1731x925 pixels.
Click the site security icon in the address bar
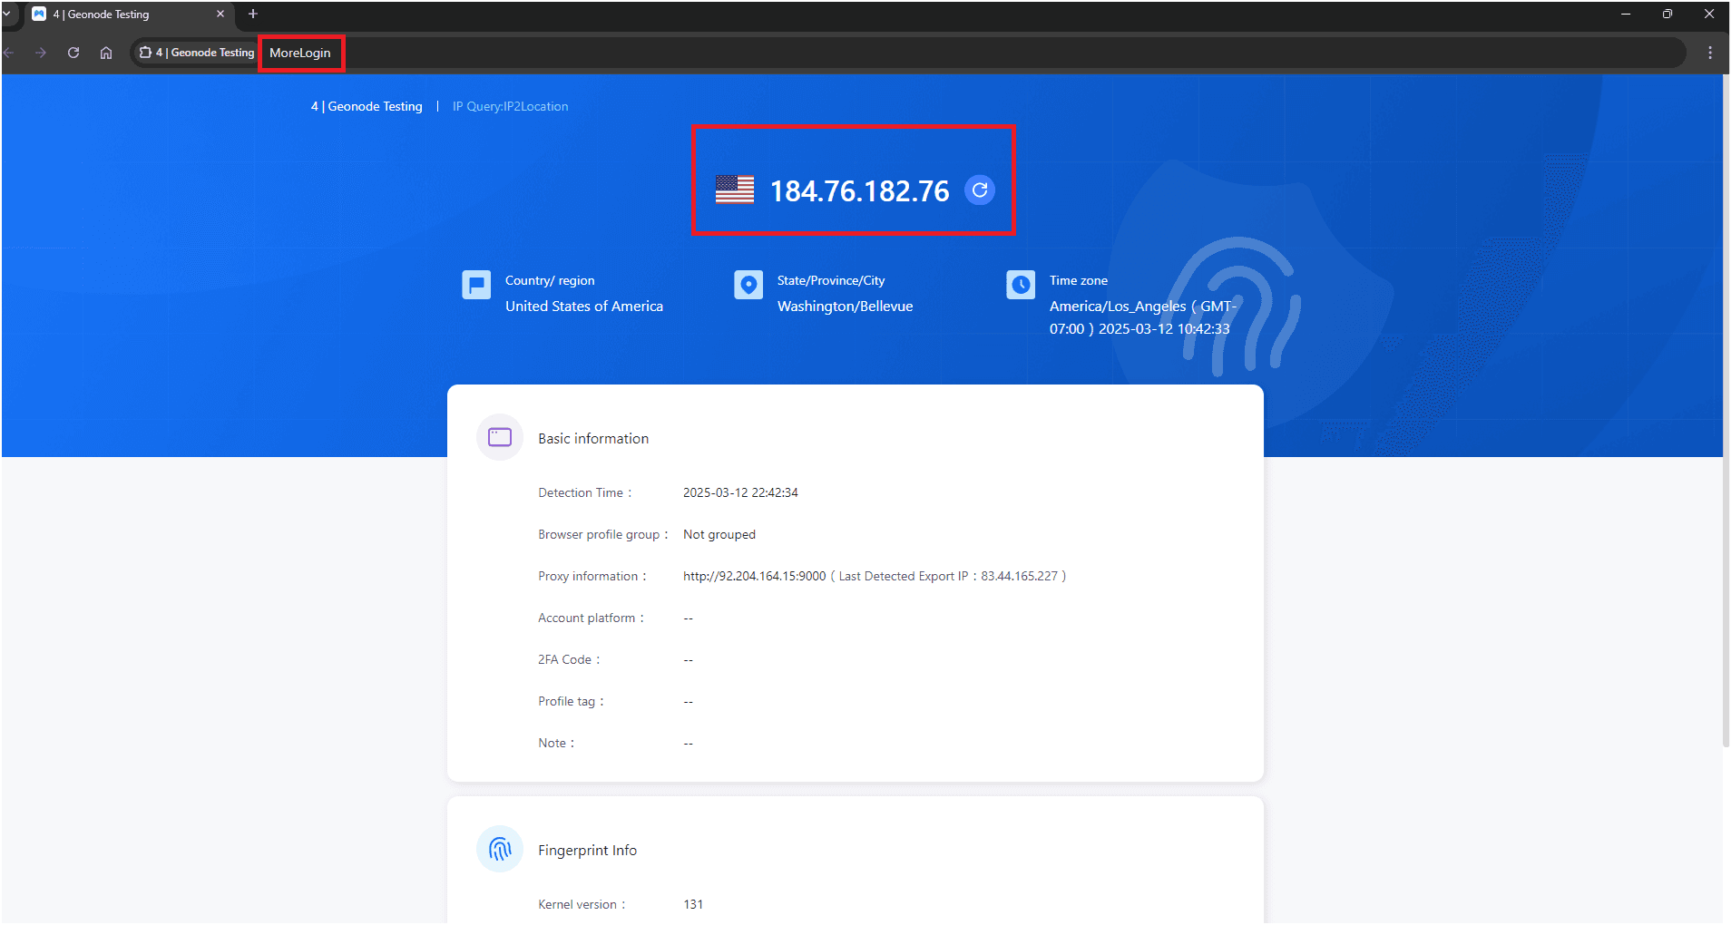[x=146, y=53]
